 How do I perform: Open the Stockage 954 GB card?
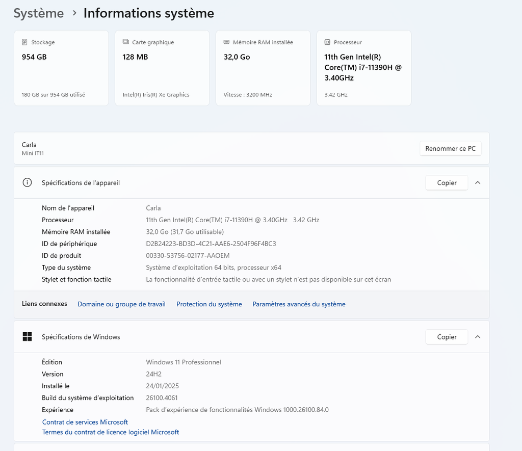click(61, 68)
